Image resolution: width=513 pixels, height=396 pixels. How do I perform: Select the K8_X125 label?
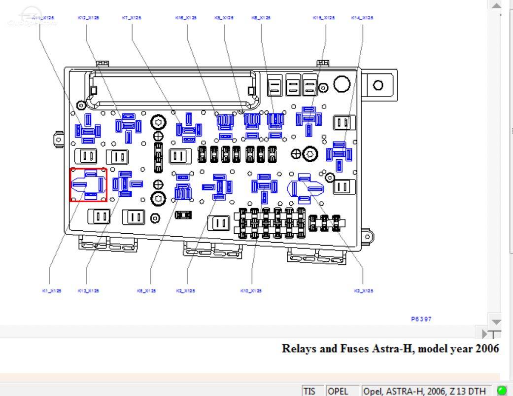coord(146,290)
